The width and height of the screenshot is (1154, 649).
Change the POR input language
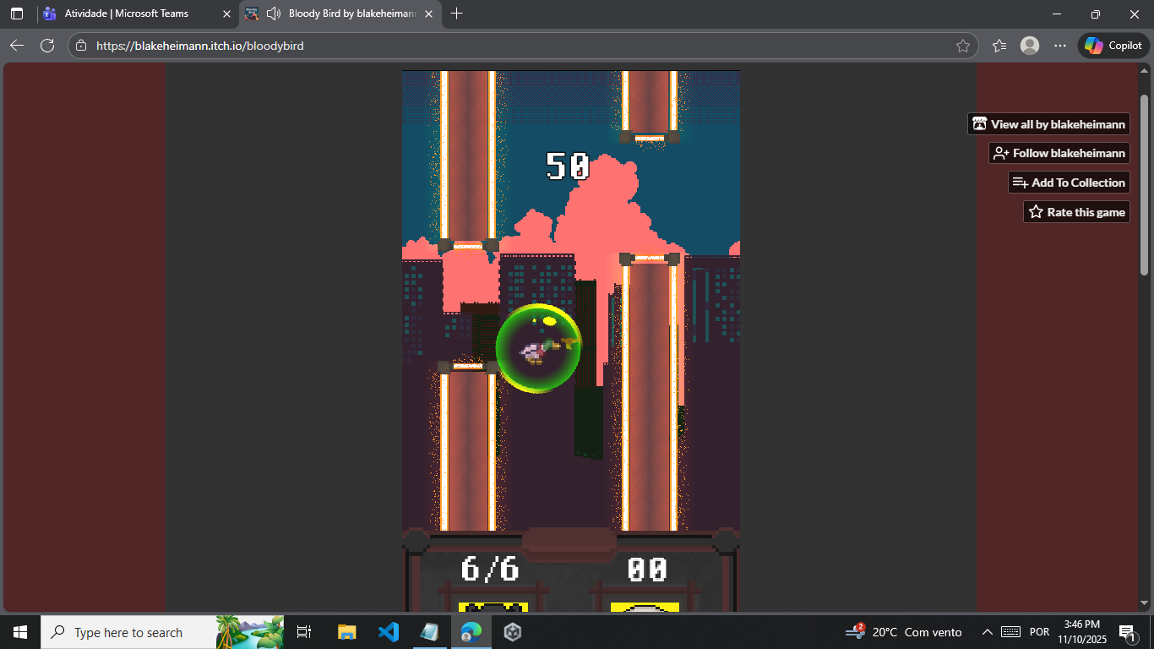[1040, 632]
